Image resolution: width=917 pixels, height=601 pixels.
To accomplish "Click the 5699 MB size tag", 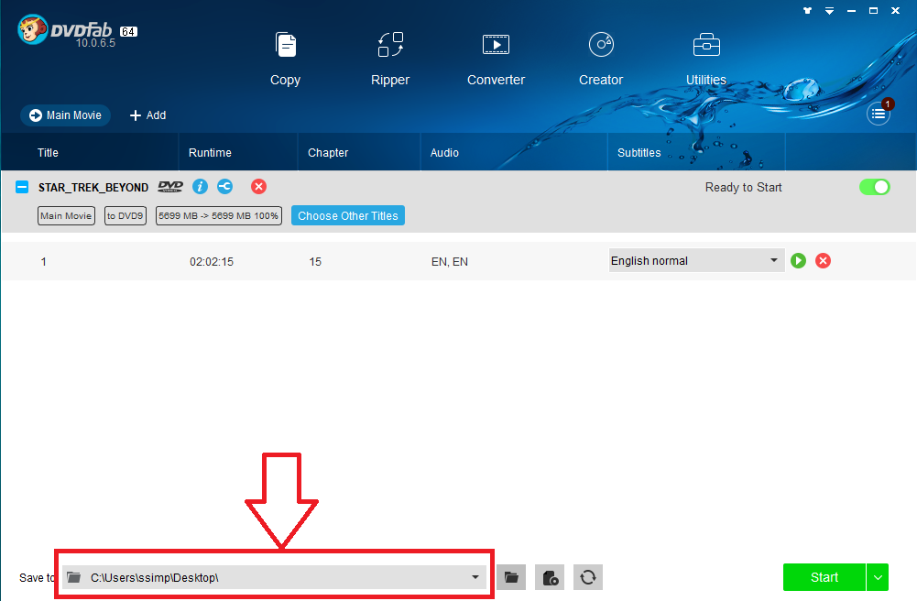I will 219,215.
